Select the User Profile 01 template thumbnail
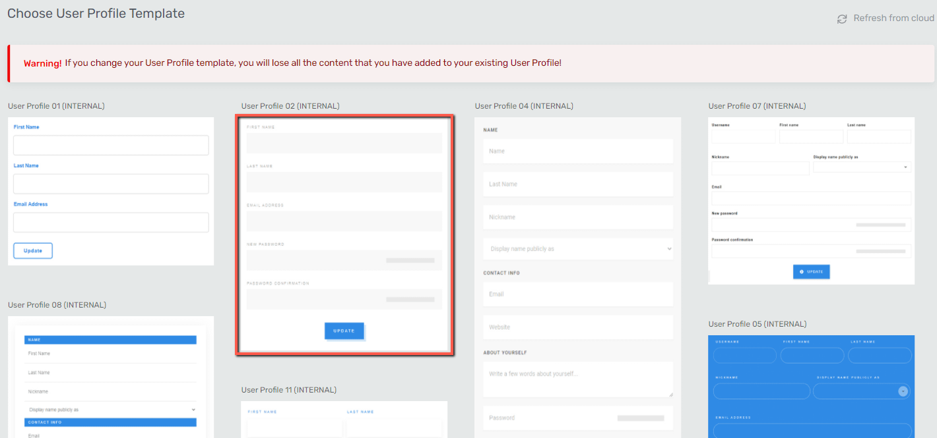Screen dimensions: 937x438 coord(111,191)
